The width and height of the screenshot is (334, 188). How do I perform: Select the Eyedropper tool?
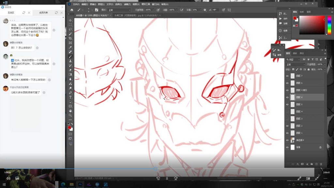pos(70,47)
